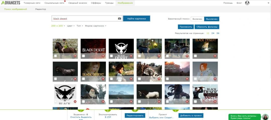Switch to the Редактор sub-tab

[41, 9]
